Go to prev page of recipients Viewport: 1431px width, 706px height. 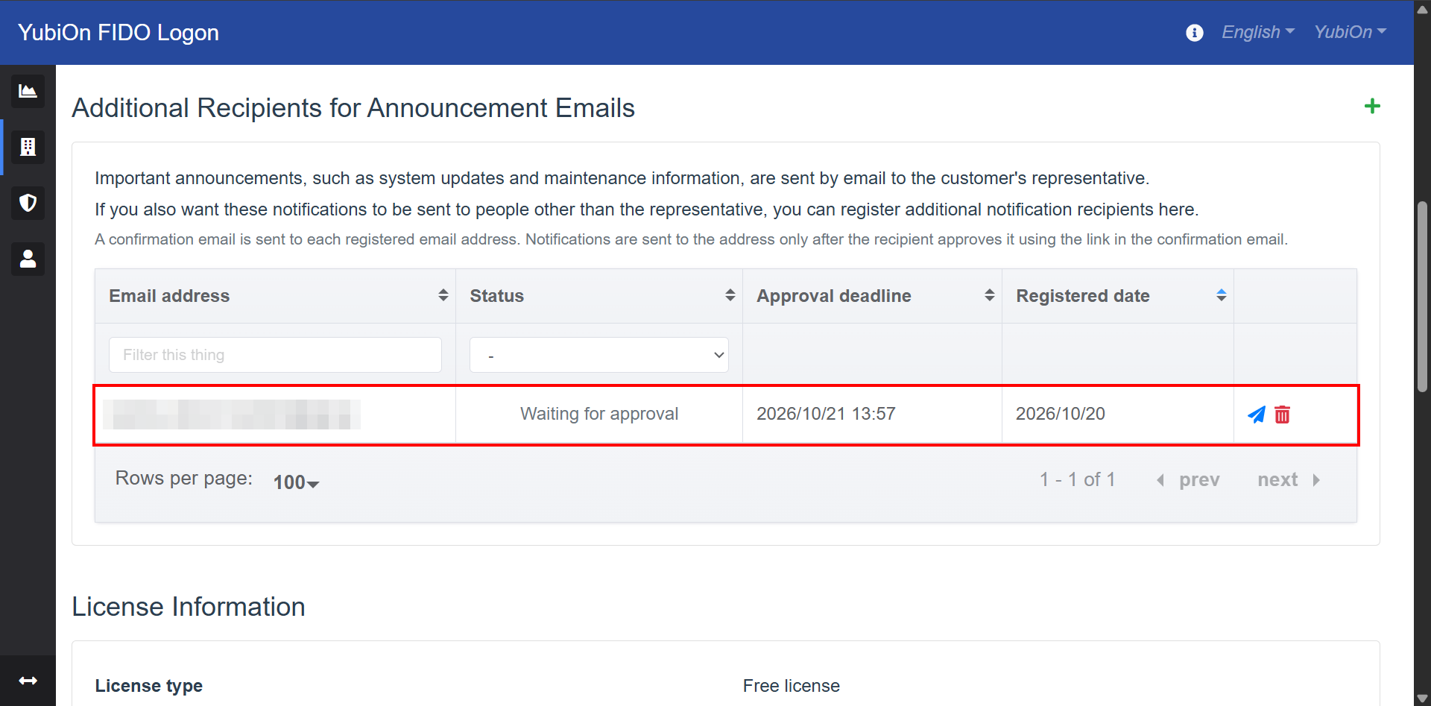(1189, 479)
